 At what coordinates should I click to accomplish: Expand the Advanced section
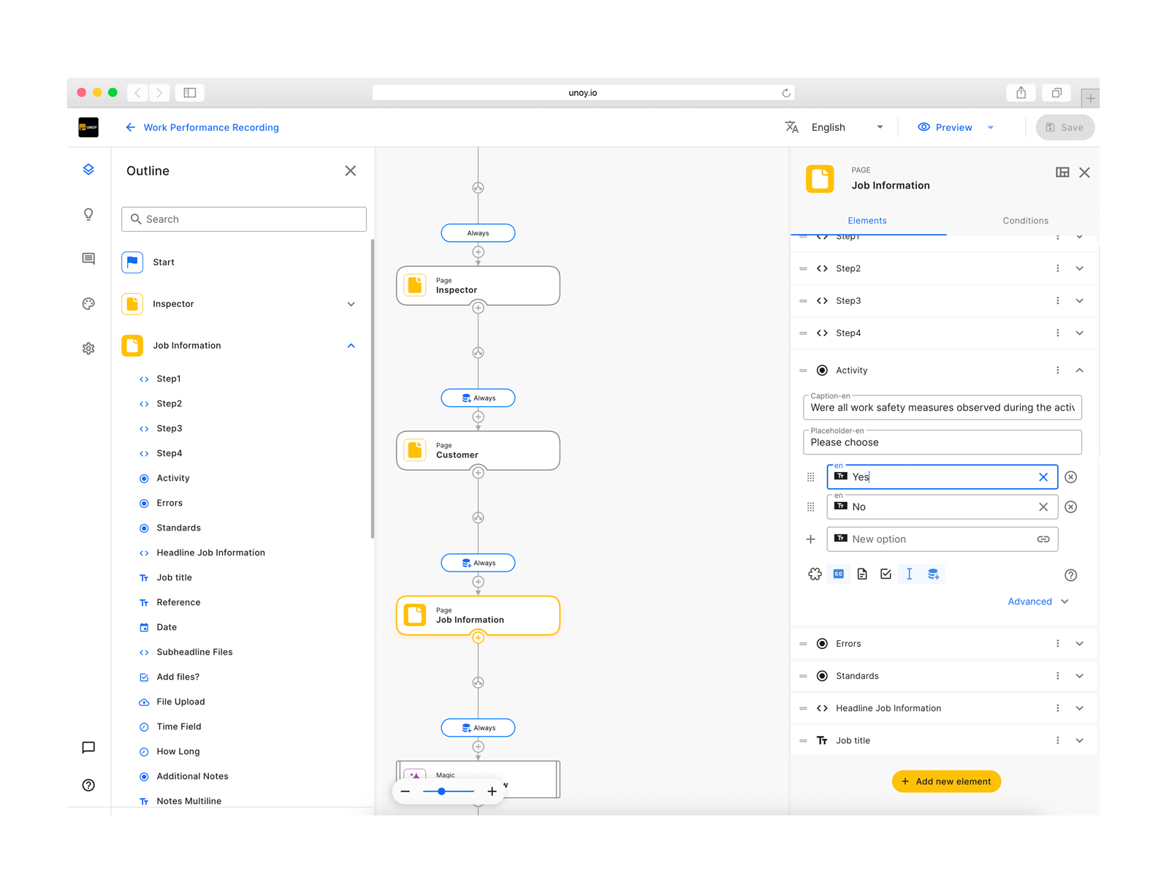click(x=1037, y=601)
